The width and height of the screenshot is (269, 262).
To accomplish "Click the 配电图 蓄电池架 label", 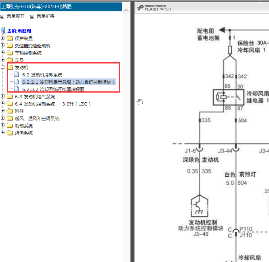I will pyautogui.click(x=208, y=34).
